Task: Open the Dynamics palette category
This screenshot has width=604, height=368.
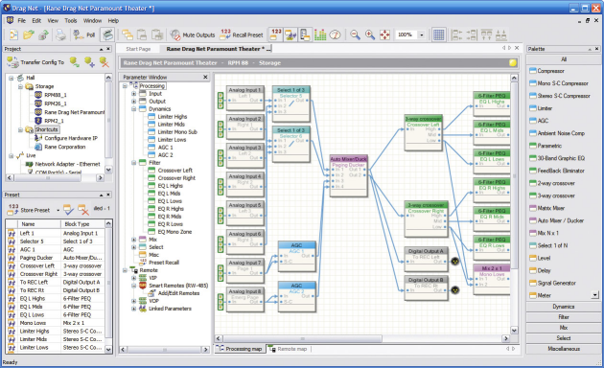Action: 563,307
